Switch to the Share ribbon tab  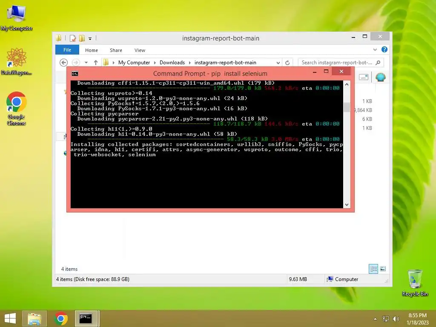click(x=116, y=50)
